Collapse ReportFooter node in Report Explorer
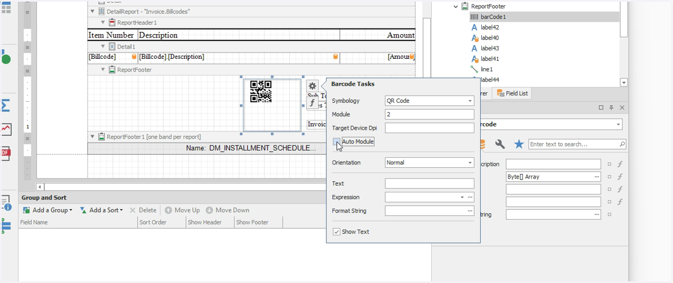 (455, 6)
